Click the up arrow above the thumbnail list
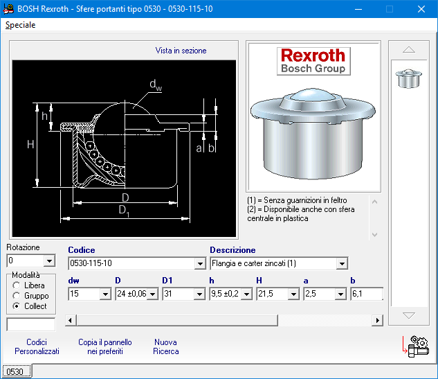 pyautogui.click(x=409, y=50)
